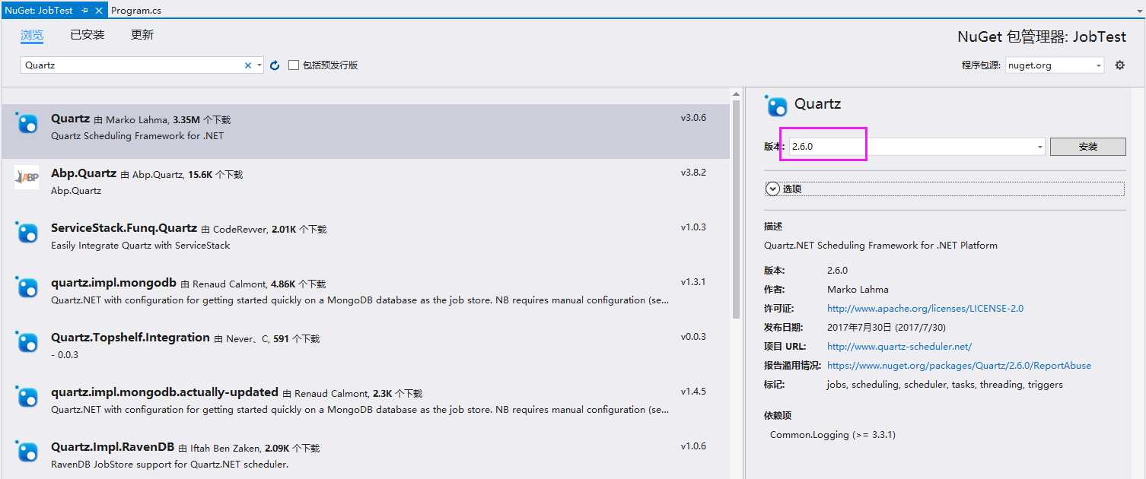Select the Quartz.Topshelf.Integration package row
1146x479 pixels.
(x=365, y=351)
